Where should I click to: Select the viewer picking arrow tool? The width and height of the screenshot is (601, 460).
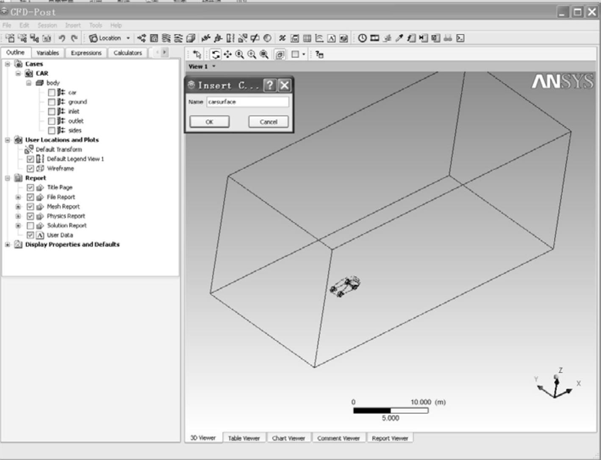coord(197,54)
